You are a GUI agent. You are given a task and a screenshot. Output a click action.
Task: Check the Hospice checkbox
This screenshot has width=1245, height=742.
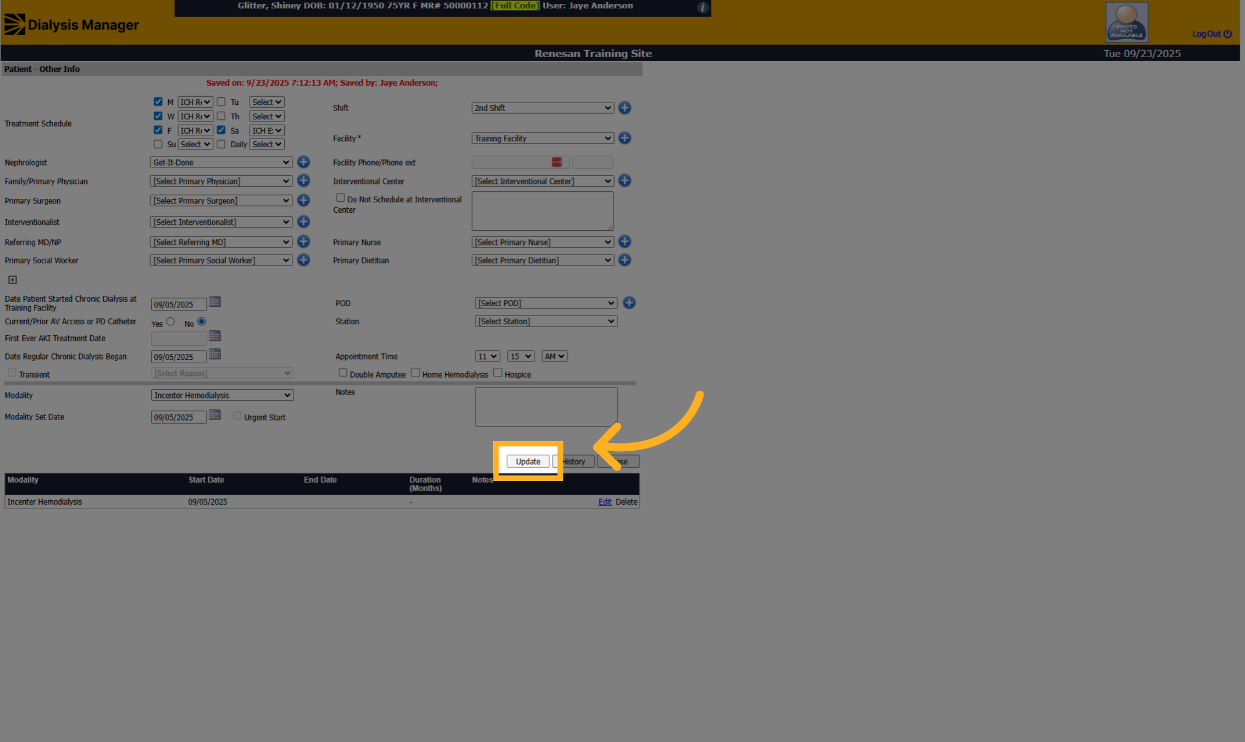497,373
